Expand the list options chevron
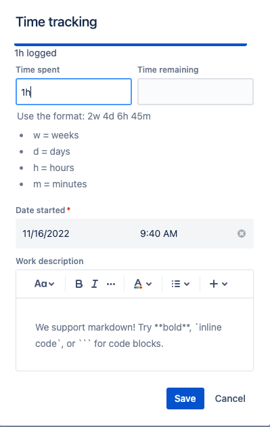Image resolution: width=270 pixels, height=427 pixels. click(187, 284)
